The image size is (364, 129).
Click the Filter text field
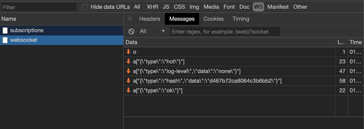(x=39, y=7)
